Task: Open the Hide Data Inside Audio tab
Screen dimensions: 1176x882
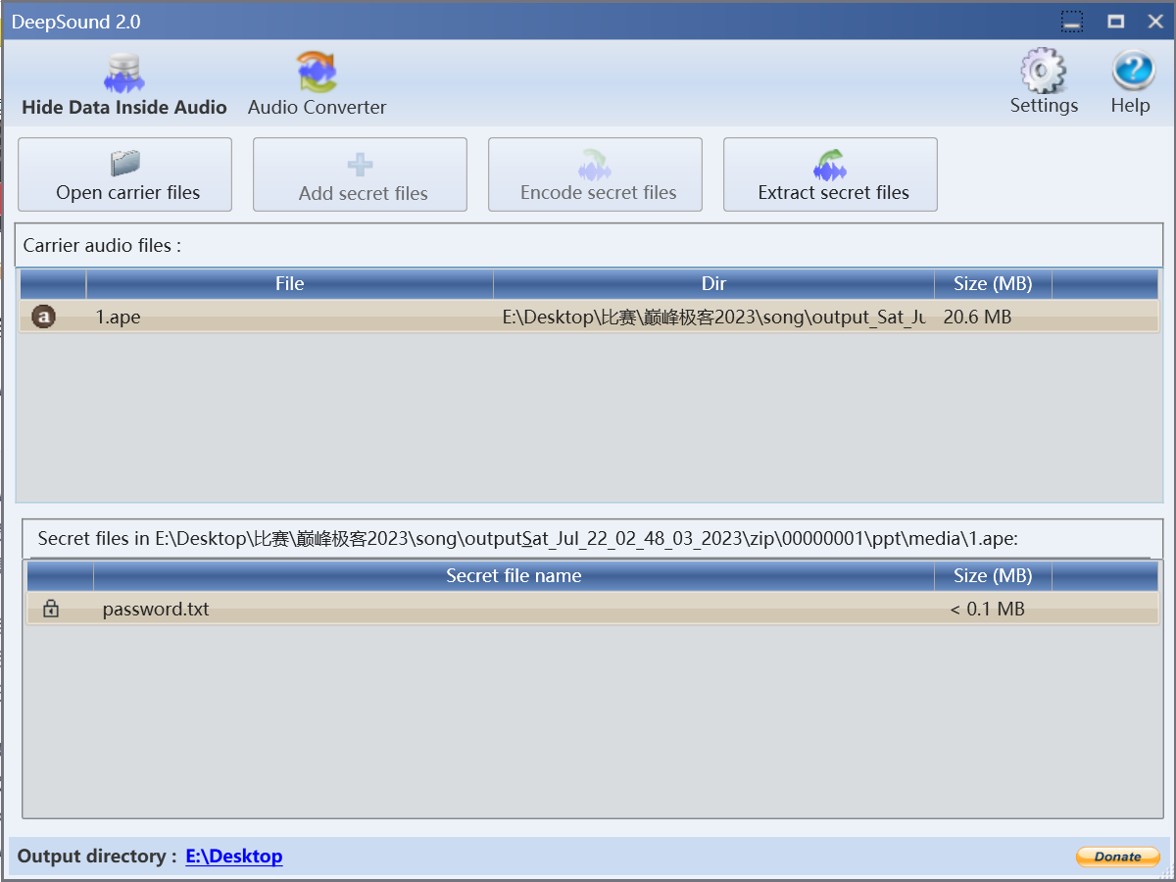Action: pyautogui.click(x=123, y=86)
